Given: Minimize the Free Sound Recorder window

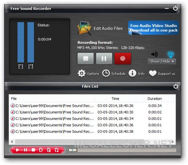Looking at the screenshot, I should tap(167, 9).
